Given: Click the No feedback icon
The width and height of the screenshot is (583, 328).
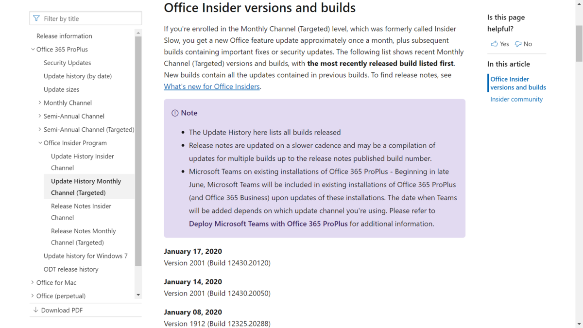Looking at the screenshot, I should (518, 44).
